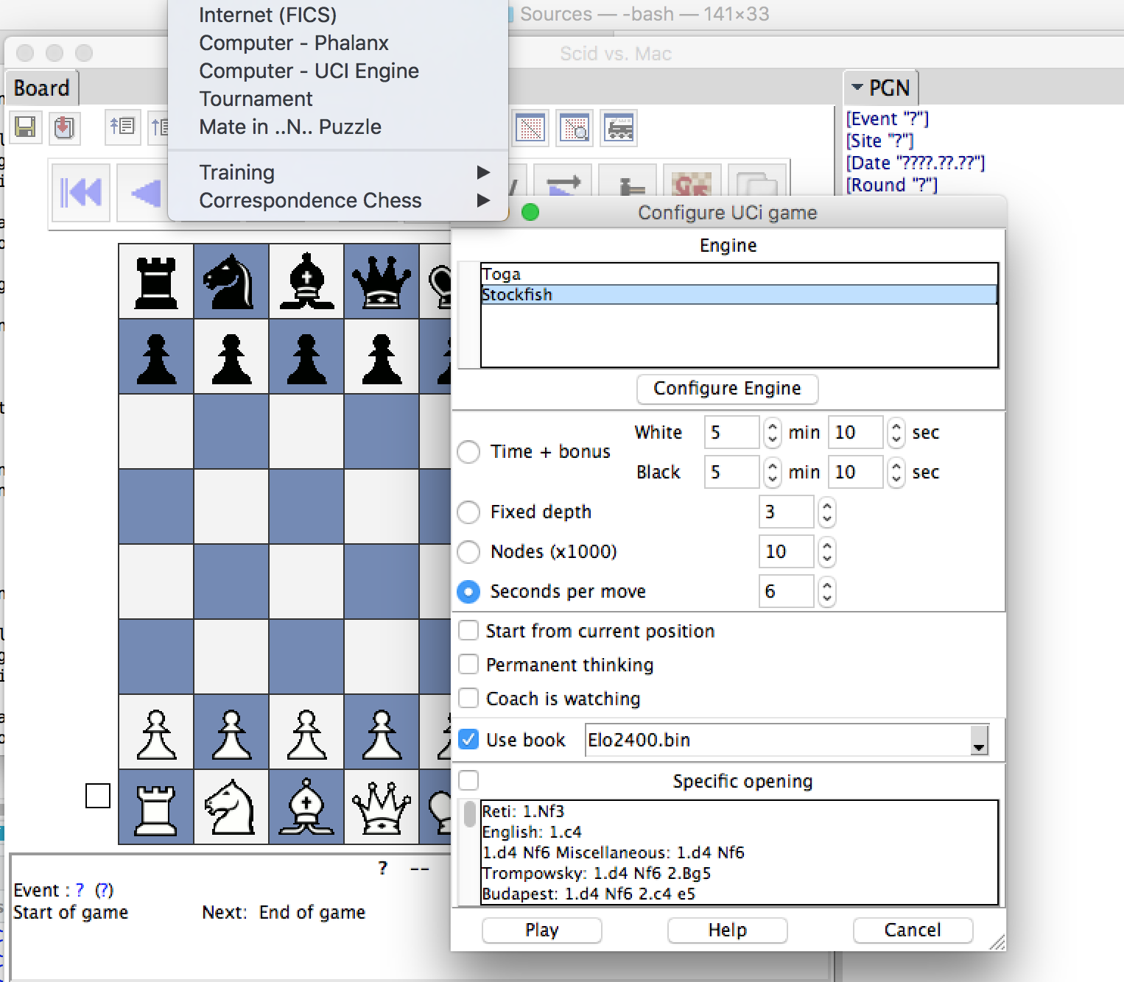Click the load previous game icon

point(122,127)
